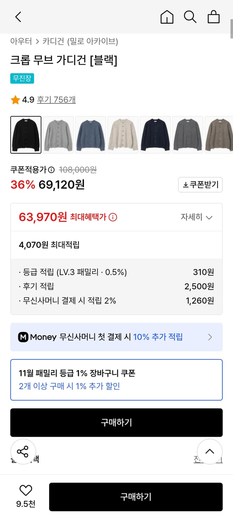The width and height of the screenshot is (233, 519).
Task: Open the shopping bag icon
Action: [x=214, y=17]
